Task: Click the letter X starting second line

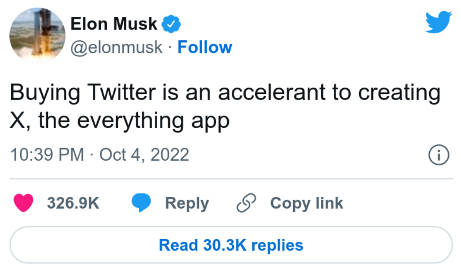Action: (x=18, y=121)
